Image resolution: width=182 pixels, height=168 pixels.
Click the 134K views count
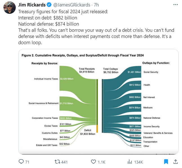[138, 162]
